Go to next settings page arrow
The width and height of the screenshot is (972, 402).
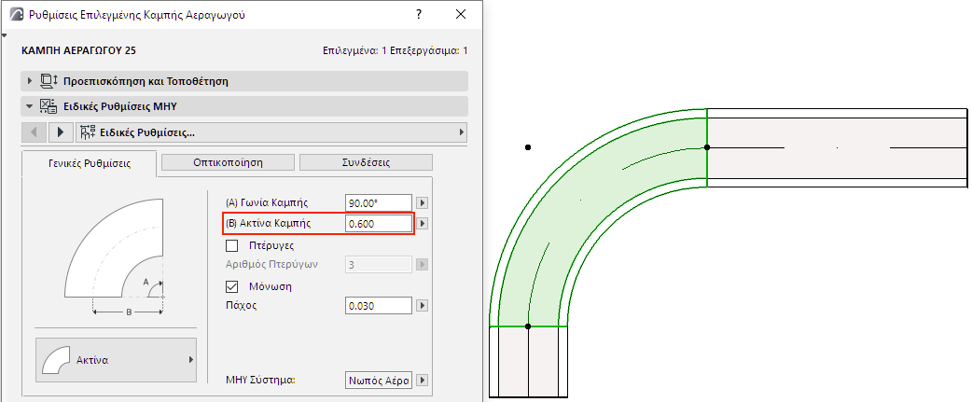60,132
